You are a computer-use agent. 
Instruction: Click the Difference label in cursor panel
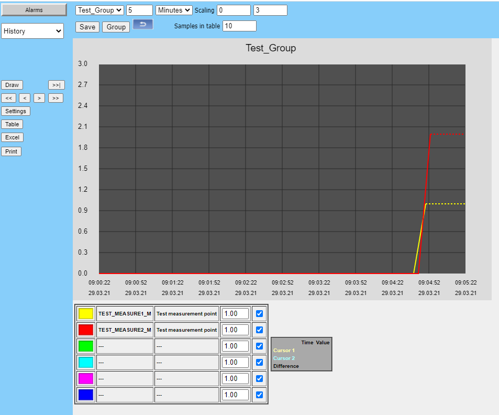[x=286, y=366]
